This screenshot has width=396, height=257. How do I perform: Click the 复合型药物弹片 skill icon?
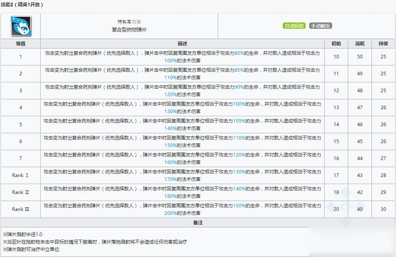[21, 26]
